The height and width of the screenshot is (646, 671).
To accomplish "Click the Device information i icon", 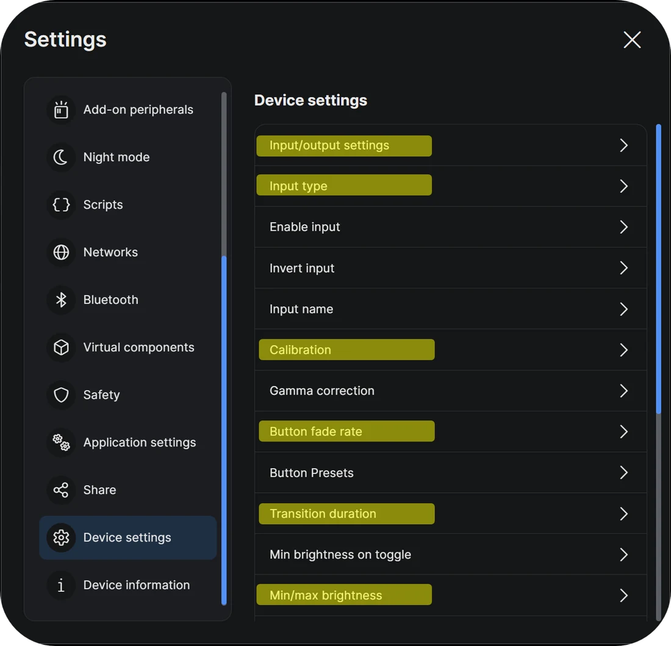I will coord(61,585).
